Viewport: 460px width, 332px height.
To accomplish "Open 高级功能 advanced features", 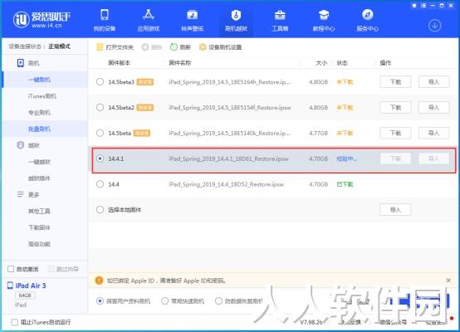I will click(x=39, y=244).
